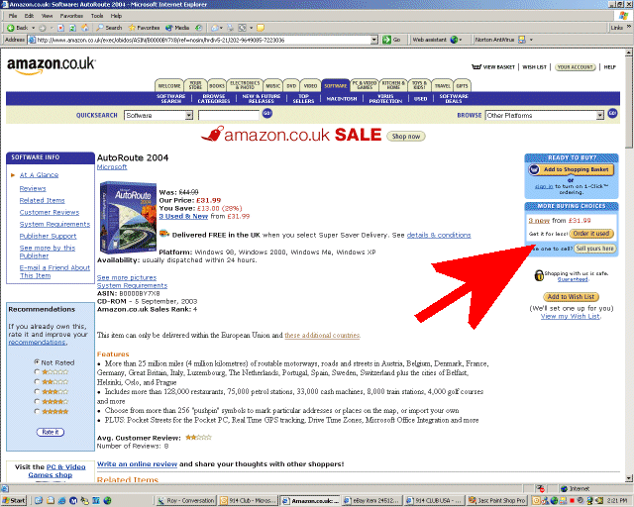Open the Home page icon
The width and height of the screenshot is (634, 507).
(85, 28)
